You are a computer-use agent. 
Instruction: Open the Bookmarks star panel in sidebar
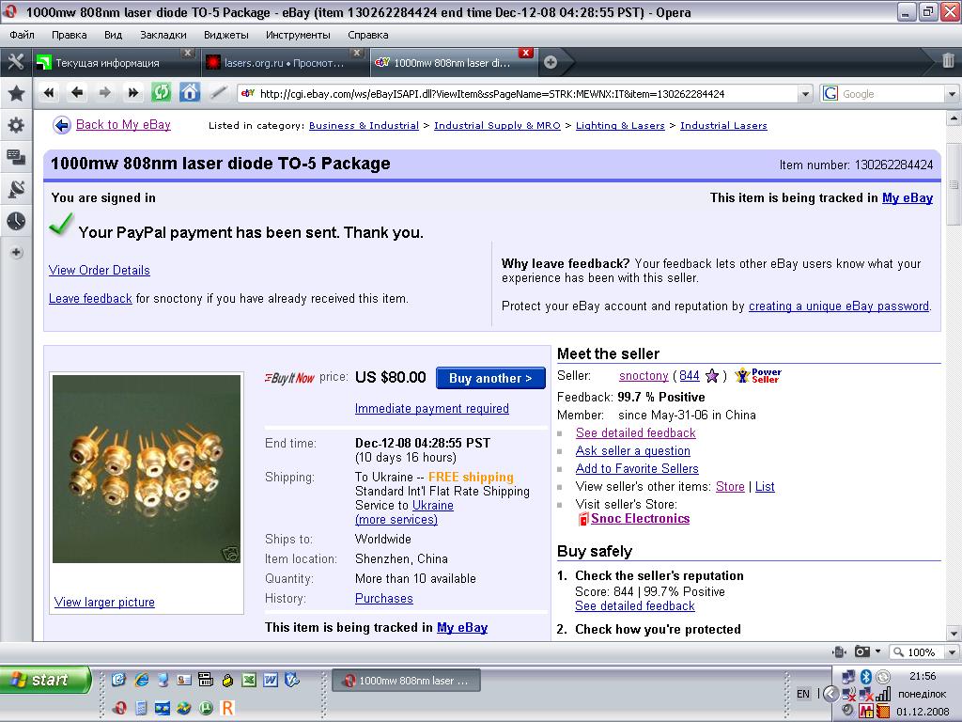[x=16, y=93]
